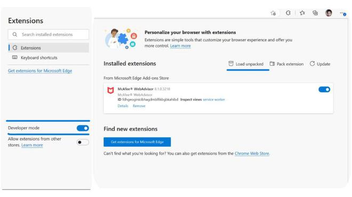Viewport: 352px width, 197px height.
Task: Open Learn more link in the Personalize banner
Action: [x=180, y=46]
